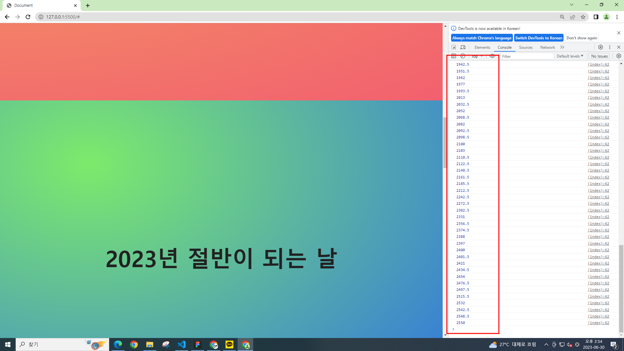Click the live expression eye icon
The height and width of the screenshot is (351, 624).
tap(492, 56)
